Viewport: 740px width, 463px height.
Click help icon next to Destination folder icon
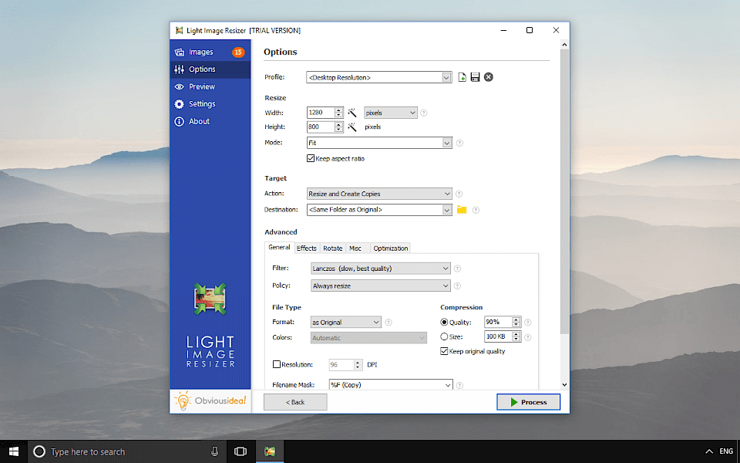(476, 210)
